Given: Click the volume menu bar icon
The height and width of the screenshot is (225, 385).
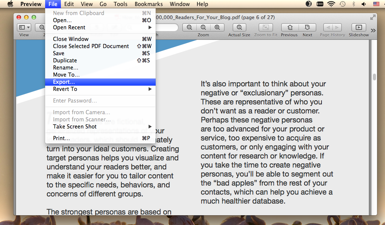Looking at the screenshot, I should click(363, 4).
